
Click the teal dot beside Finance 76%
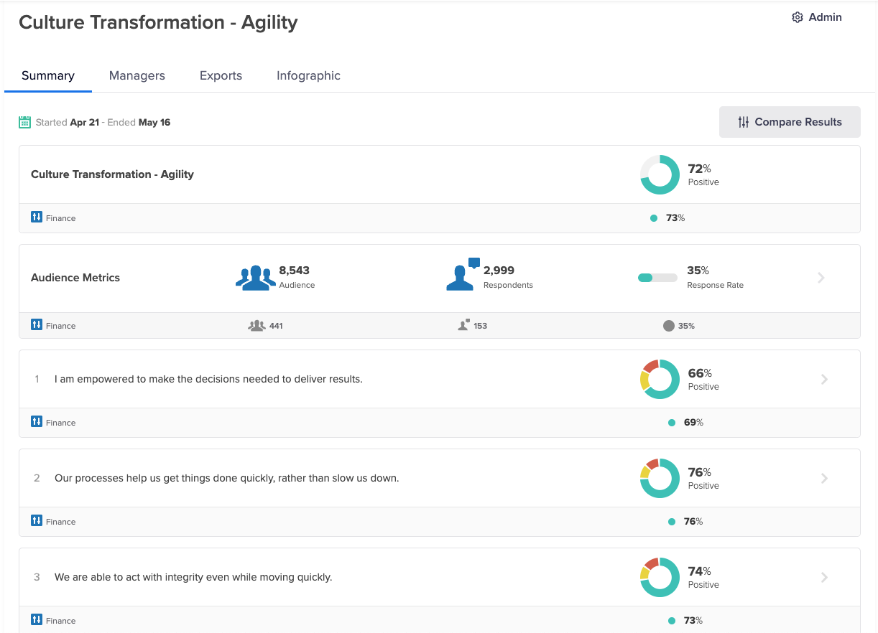(672, 522)
